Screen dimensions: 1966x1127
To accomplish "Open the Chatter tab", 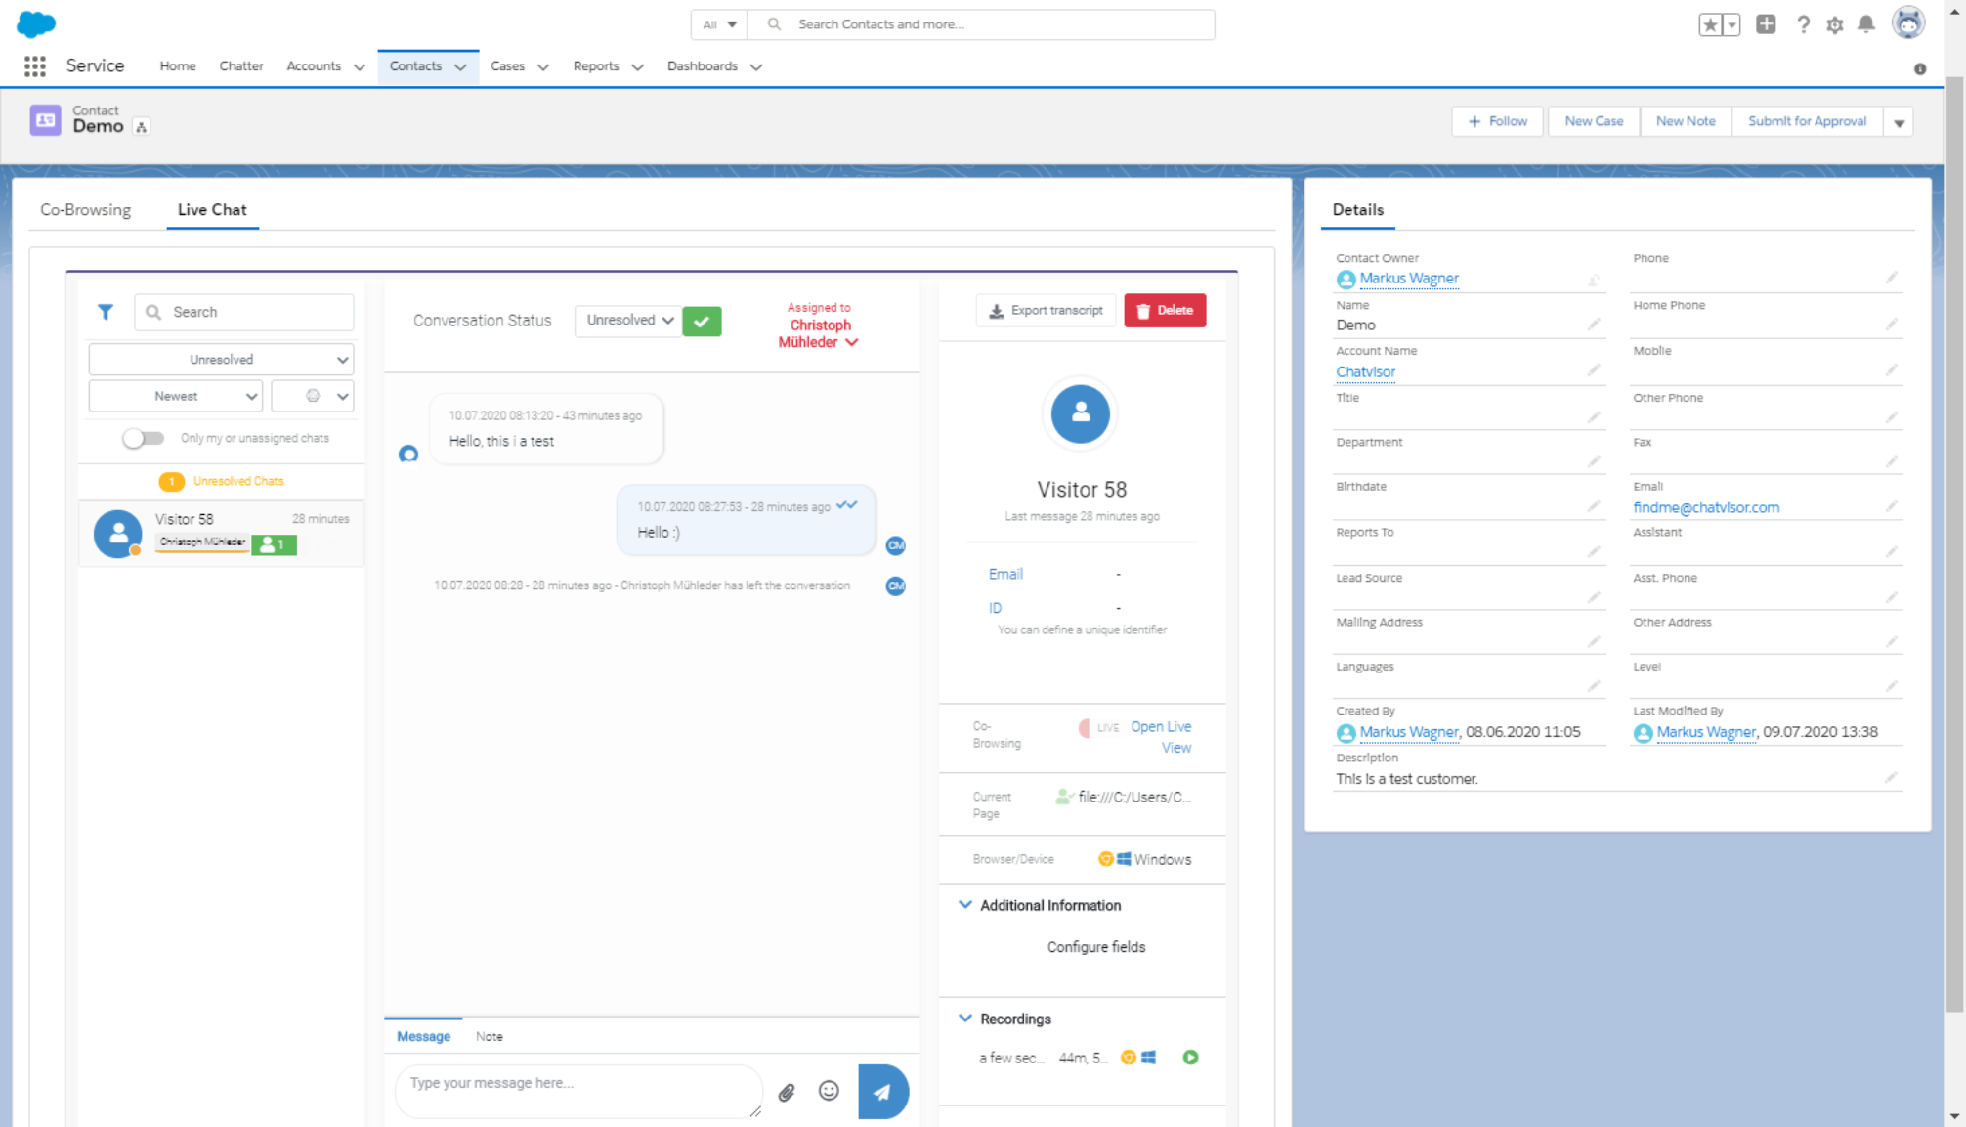I will (241, 65).
